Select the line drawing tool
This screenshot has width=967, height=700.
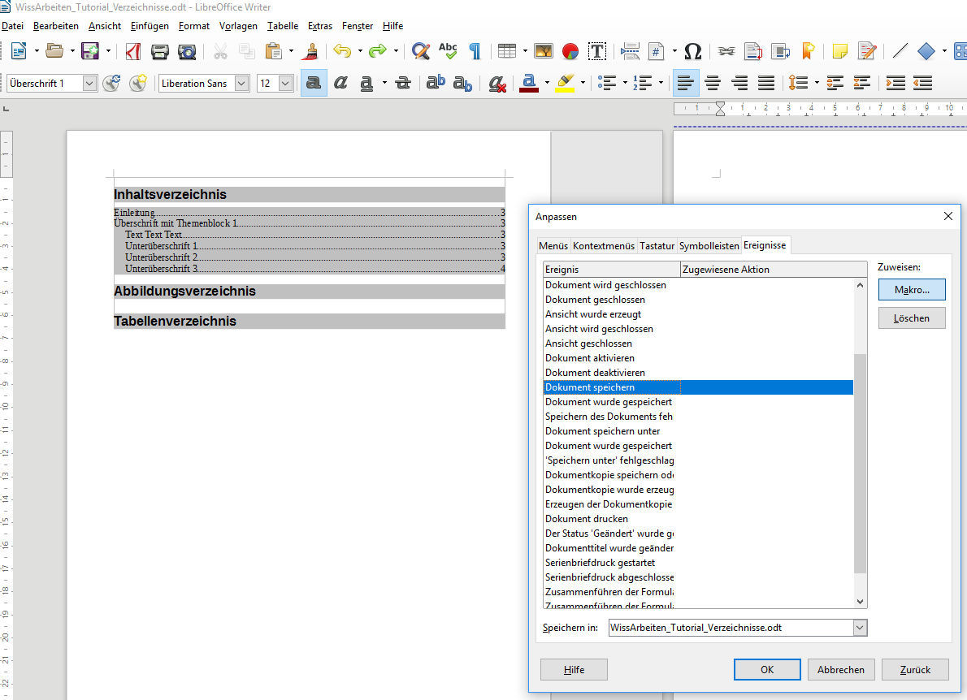[900, 51]
